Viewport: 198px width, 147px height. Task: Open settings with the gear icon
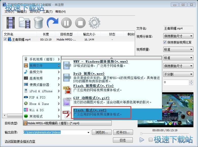click(94, 23)
